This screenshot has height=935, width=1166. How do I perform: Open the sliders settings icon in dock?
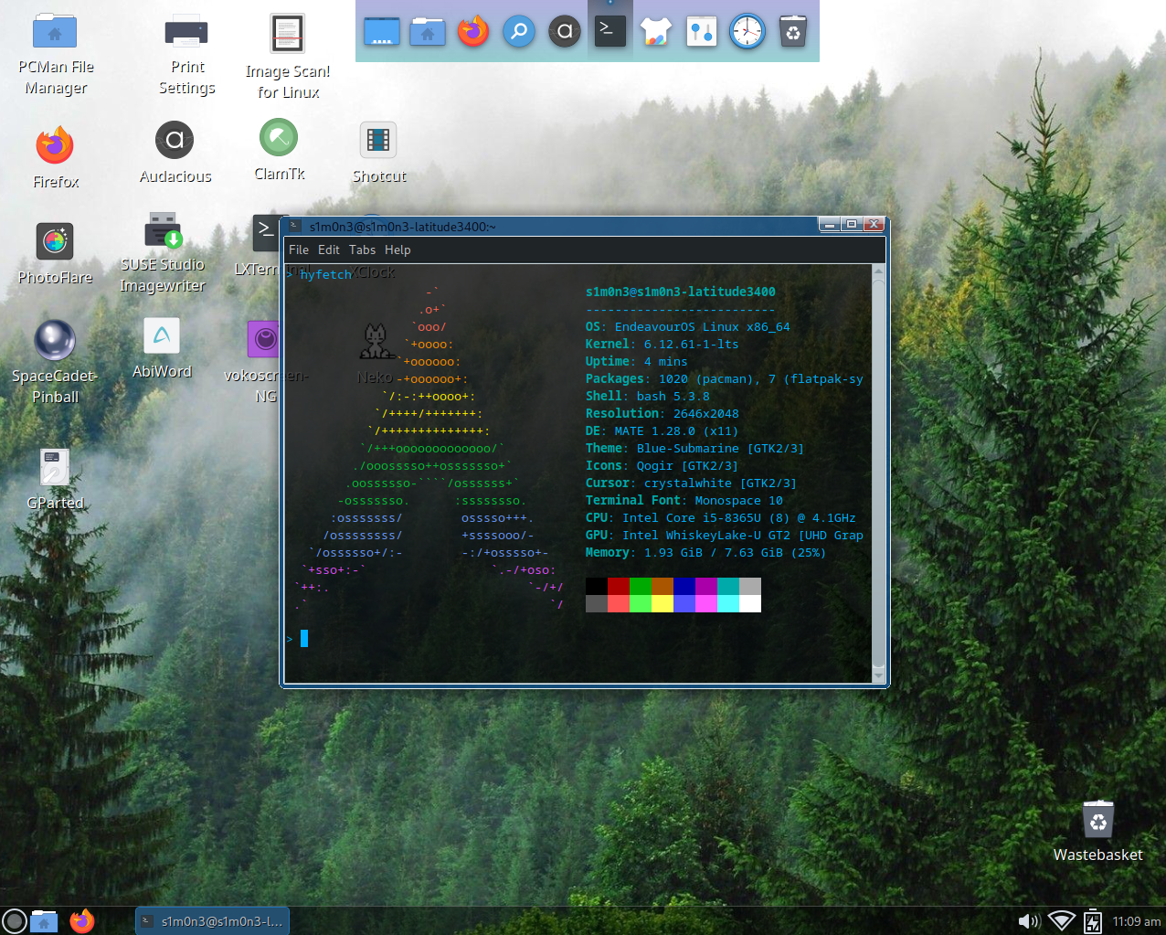[701, 32]
